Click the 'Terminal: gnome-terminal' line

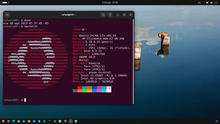92,73
